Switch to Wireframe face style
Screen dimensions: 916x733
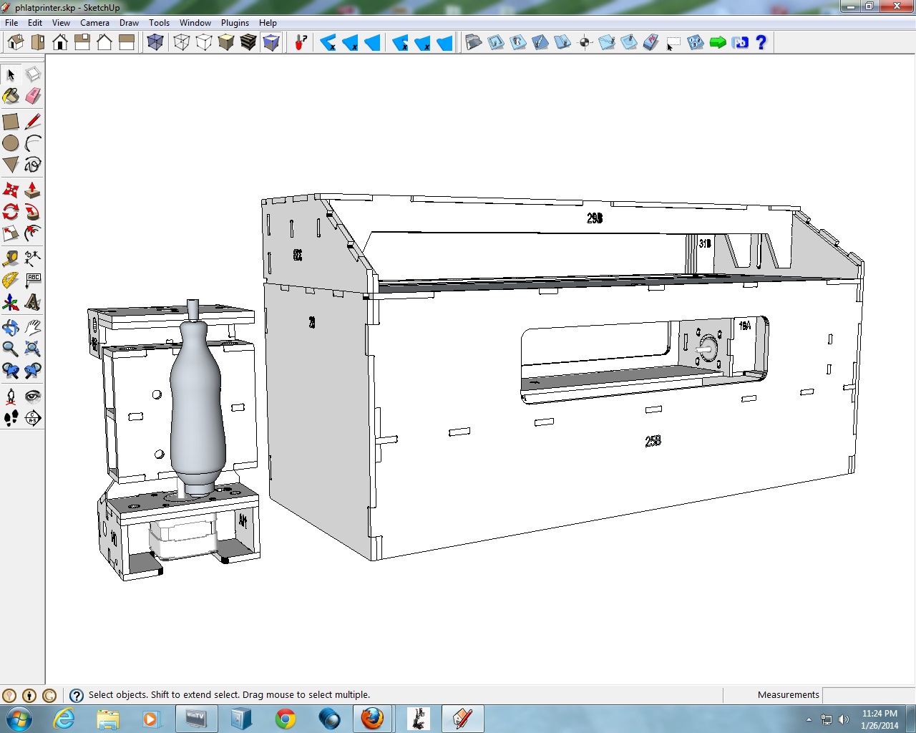182,43
